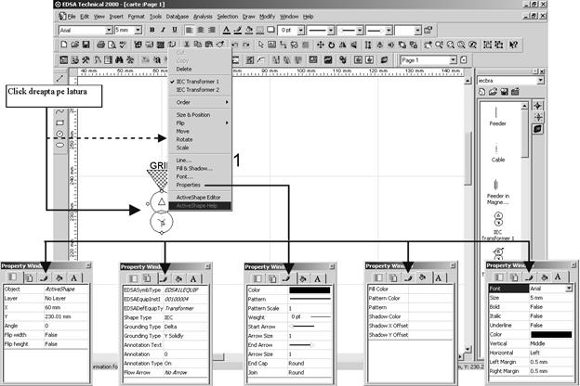Toggle Bold formatting in the text toolbar
Screen dimensions: 580x386
click(150, 30)
